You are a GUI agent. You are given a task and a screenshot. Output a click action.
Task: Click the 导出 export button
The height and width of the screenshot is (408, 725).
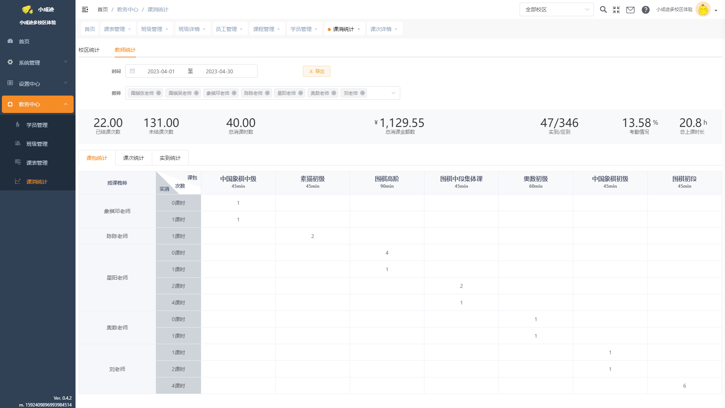316,71
